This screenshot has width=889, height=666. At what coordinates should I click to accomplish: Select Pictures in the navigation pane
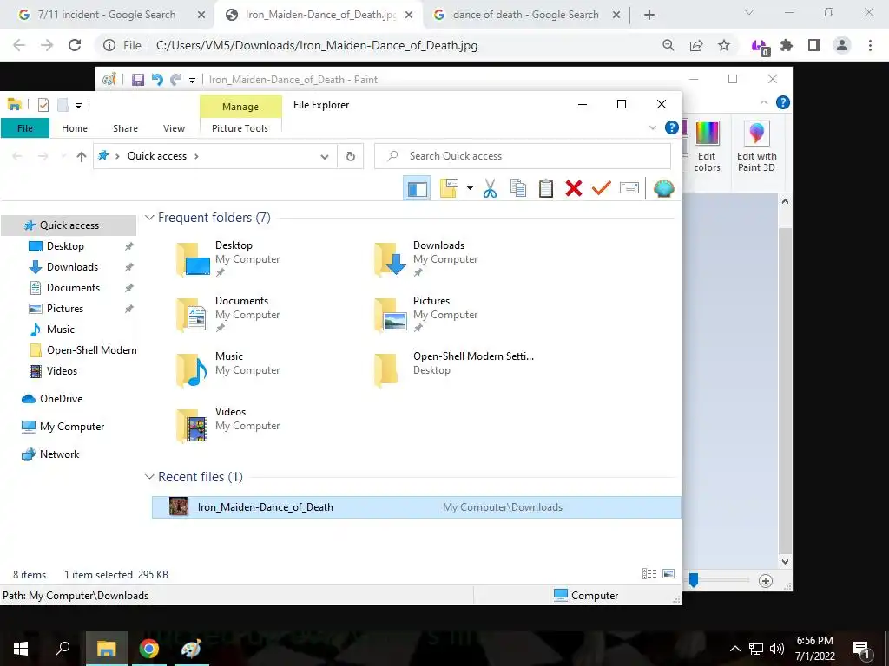[64, 309]
